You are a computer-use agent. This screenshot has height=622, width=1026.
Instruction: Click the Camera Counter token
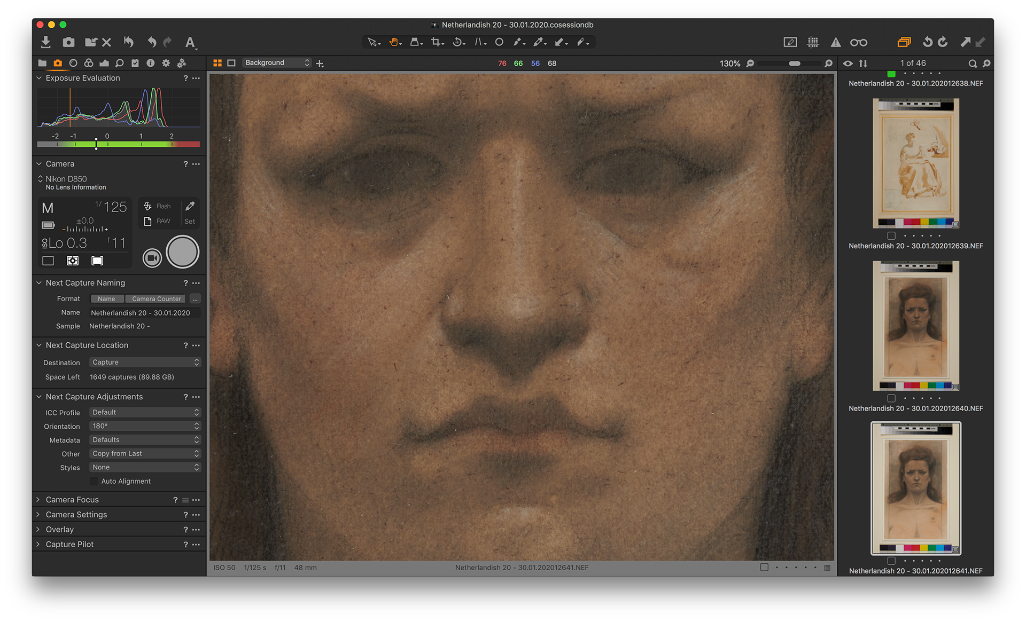pos(156,299)
